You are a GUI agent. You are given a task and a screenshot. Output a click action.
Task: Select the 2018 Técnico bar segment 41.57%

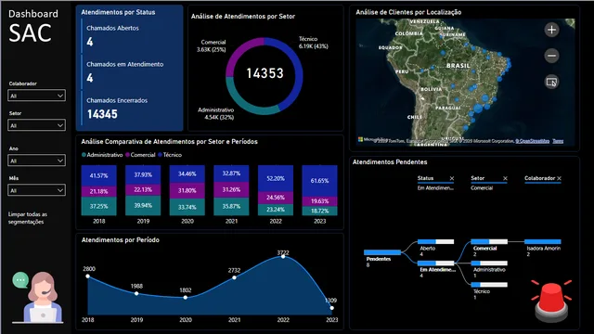(x=99, y=175)
